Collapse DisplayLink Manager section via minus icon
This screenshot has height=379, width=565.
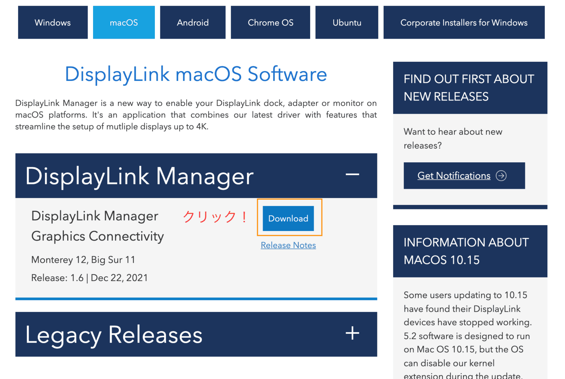click(352, 175)
